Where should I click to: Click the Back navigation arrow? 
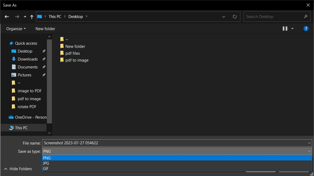point(6,16)
